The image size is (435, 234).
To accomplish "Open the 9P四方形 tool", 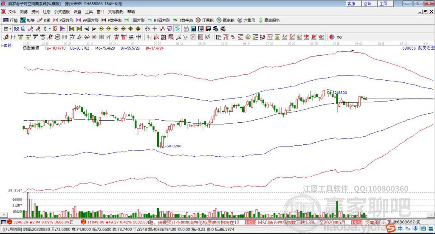I will [88, 20].
